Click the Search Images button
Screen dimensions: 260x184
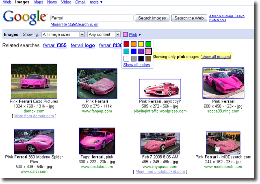click(152, 18)
